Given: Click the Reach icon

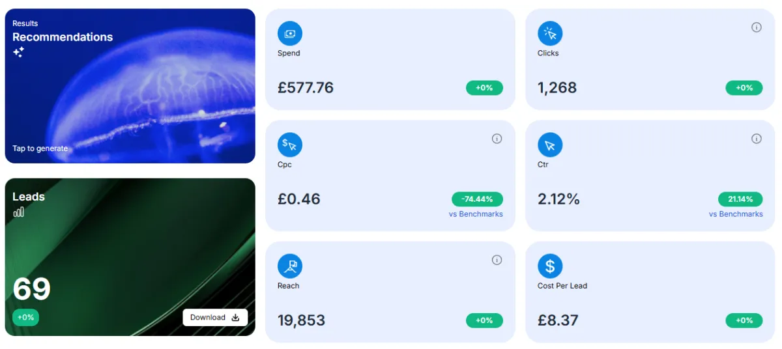Looking at the screenshot, I should tap(290, 266).
